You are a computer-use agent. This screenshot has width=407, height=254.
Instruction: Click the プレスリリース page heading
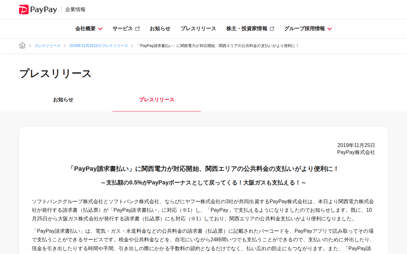[x=55, y=73]
